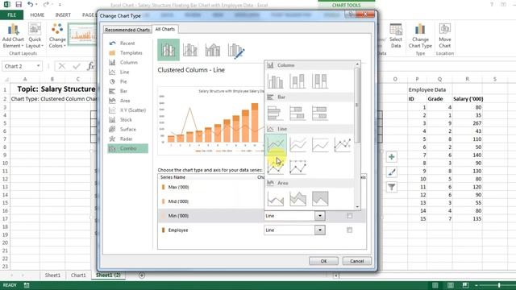The width and height of the screenshot is (516, 290).
Task: Choose the Stacked Line chart type
Action: 298,144
